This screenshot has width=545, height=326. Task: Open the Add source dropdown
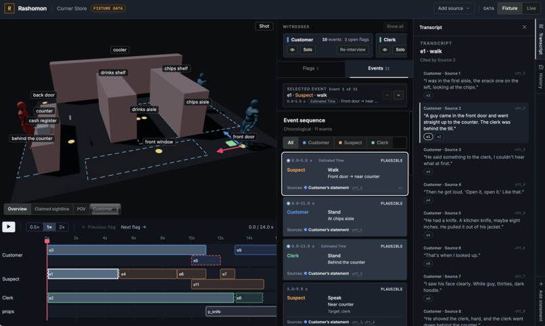click(454, 8)
